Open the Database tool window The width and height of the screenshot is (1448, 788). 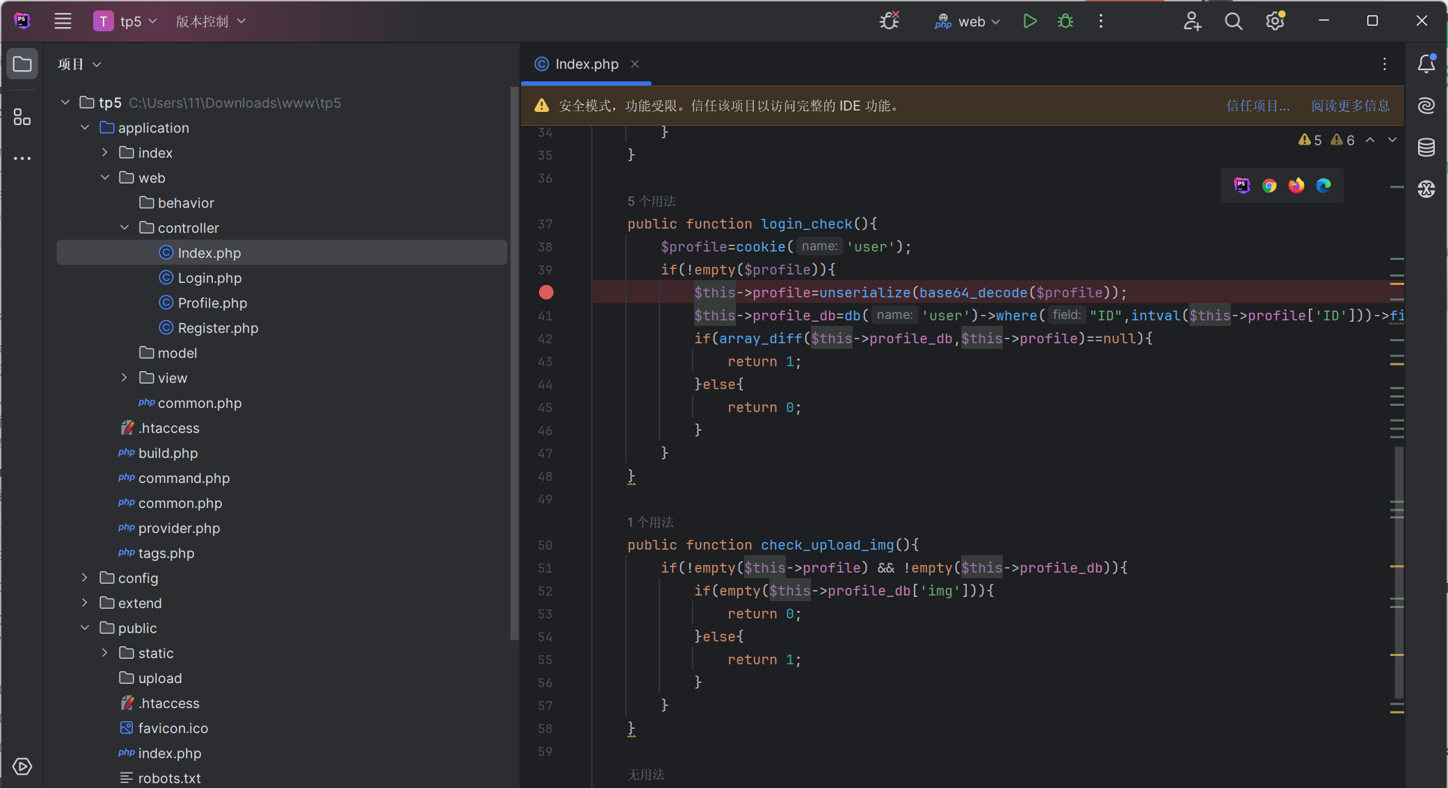pos(1426,147)
